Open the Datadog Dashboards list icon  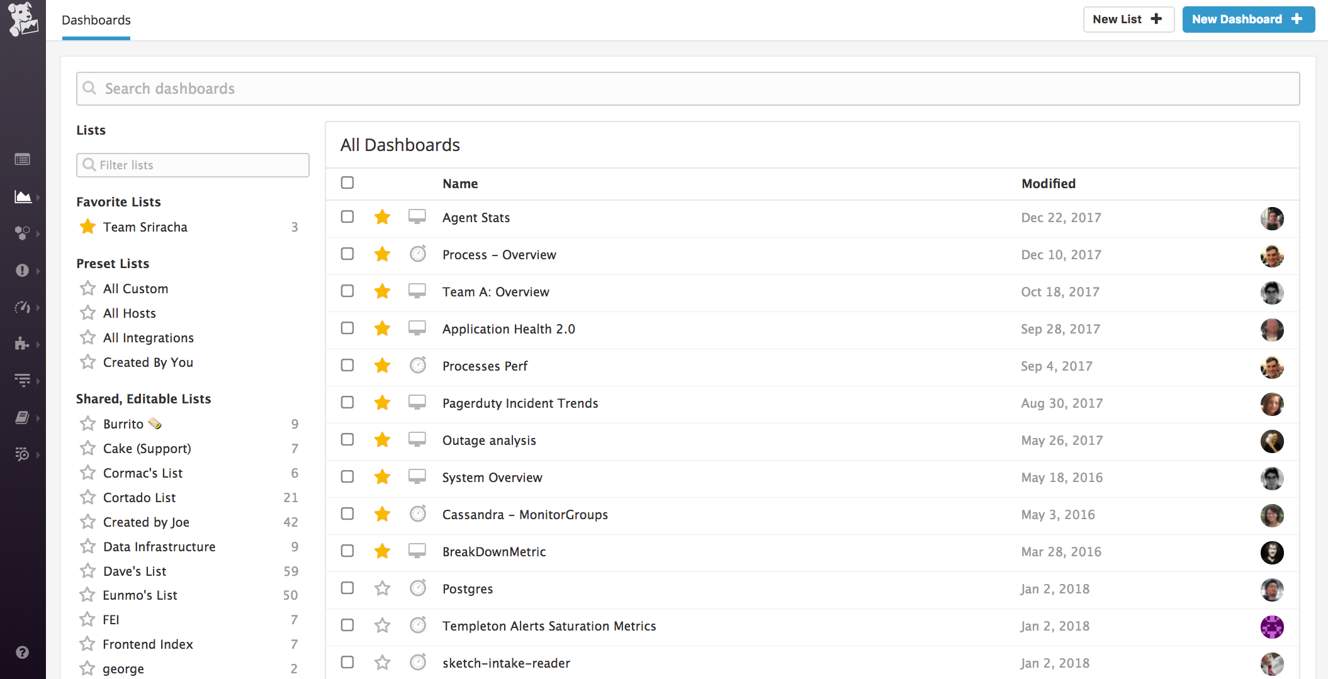point(23,159)
